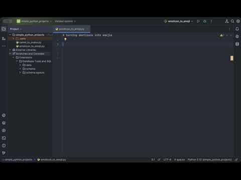Click the cursor position indicator in status bar

(x=153, y=159)
